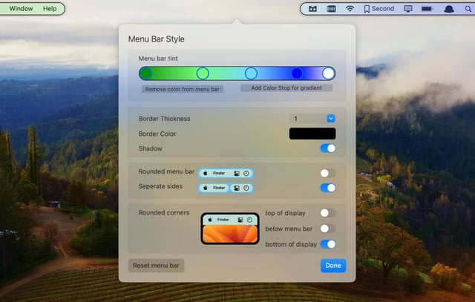Click the 'Border Color' label
This screenshot has height=302, width=475.
click(157, 134)
